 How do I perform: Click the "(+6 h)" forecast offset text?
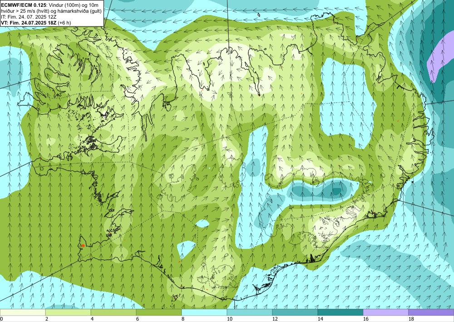tap(64, 23)
